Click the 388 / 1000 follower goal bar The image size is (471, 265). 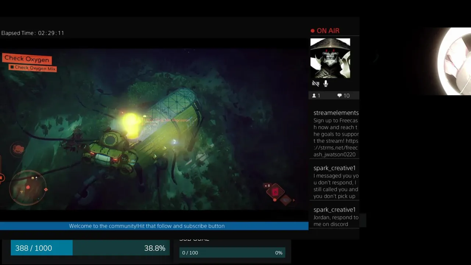(x=90, y=248)
